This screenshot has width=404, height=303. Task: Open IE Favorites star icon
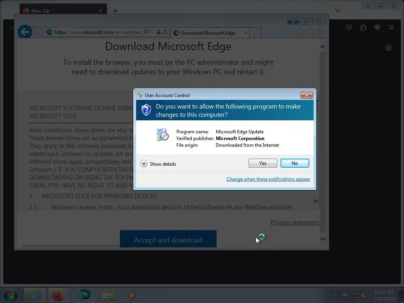310,32
